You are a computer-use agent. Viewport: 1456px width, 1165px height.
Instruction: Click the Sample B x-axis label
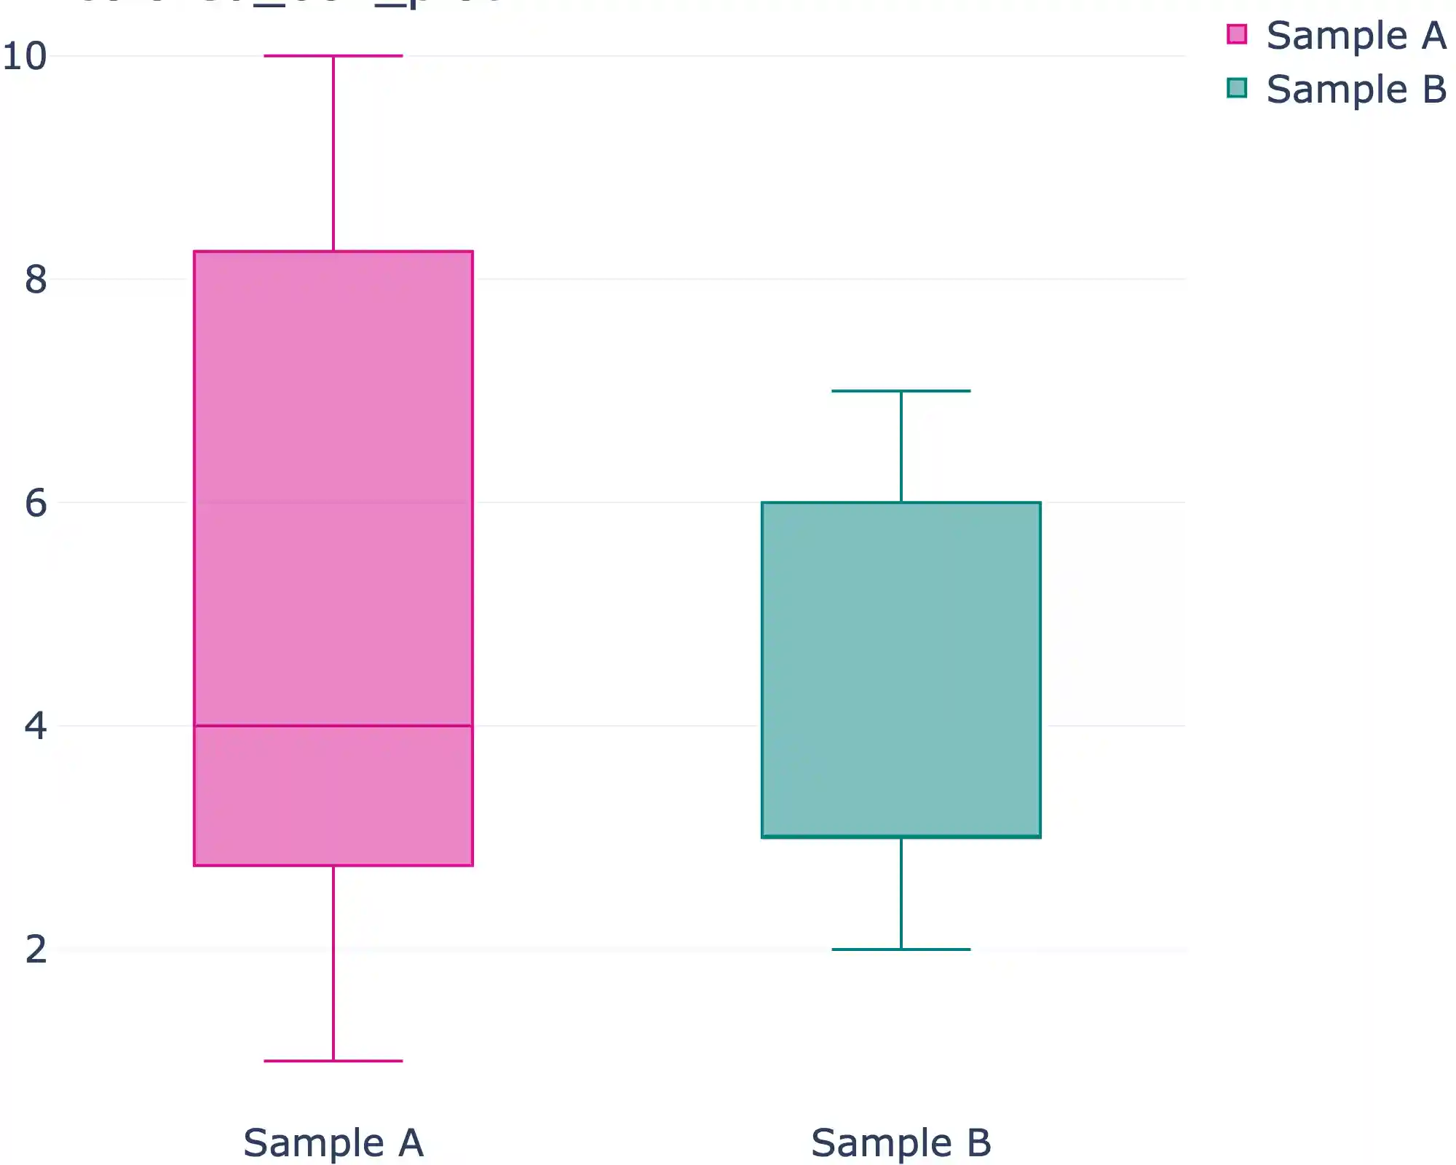901,1142
